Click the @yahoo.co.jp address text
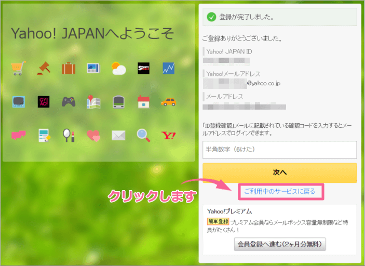Viewport: 365px width, 266px height. [x=264, y=84]
